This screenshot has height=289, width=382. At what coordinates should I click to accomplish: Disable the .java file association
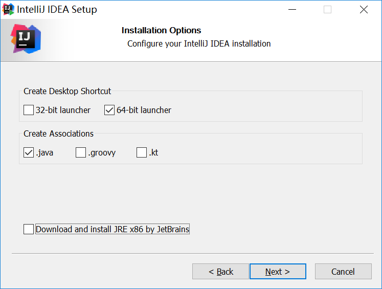point(29,152)
